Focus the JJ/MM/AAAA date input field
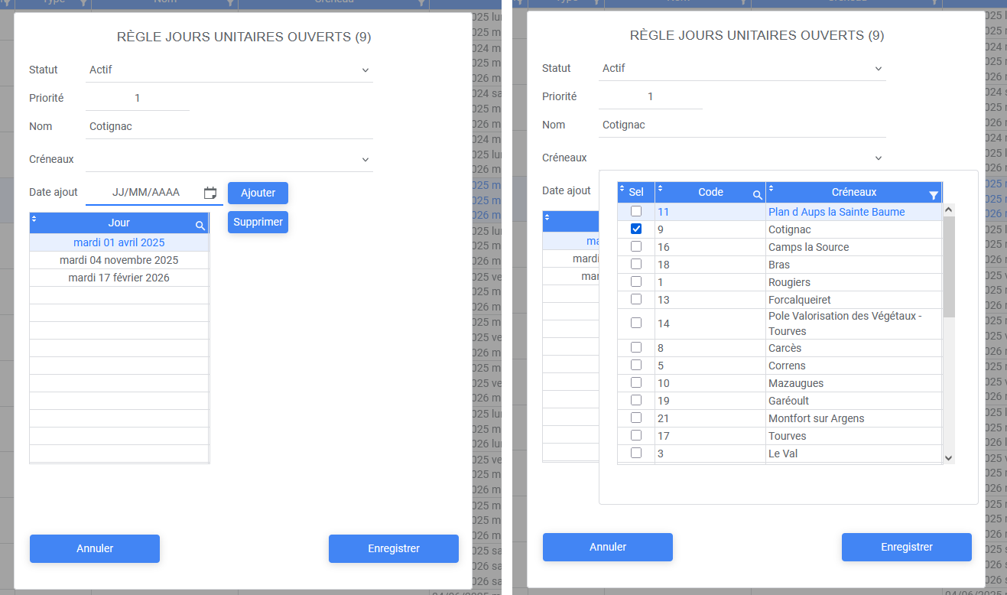 (x=145, y=193)
